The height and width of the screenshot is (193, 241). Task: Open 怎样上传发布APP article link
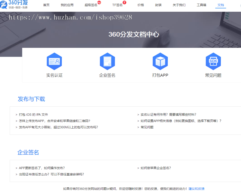point(54,121)
